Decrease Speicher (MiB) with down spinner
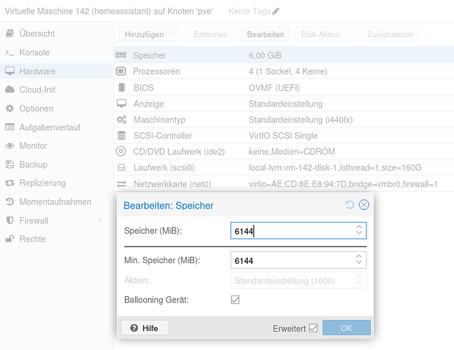 coord(359,232)
